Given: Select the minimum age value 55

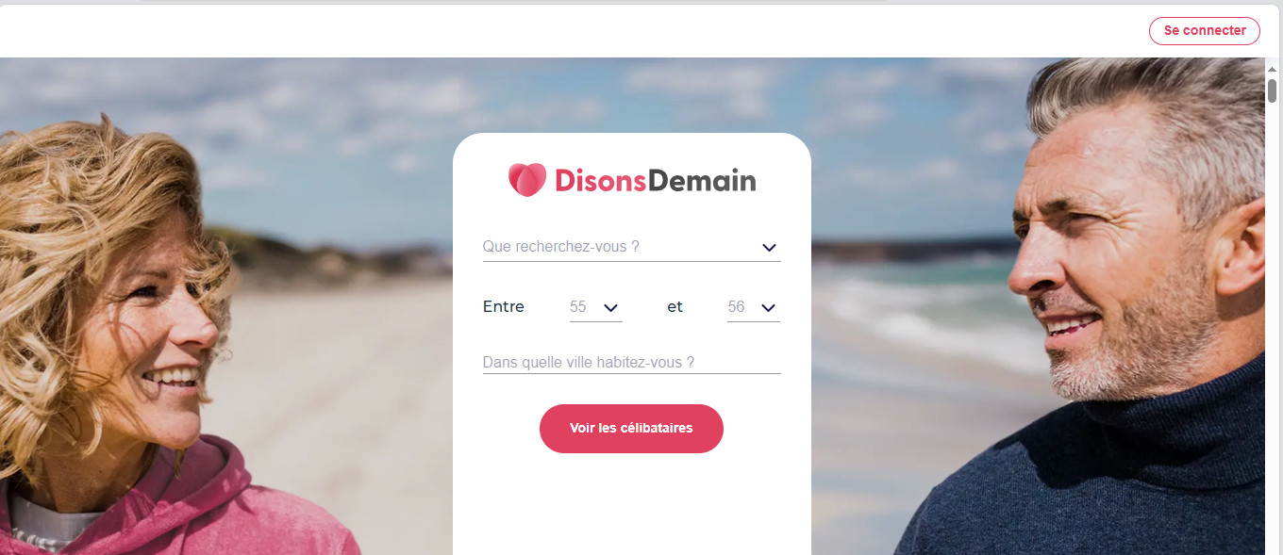Looking at the screenshot, I should 578,307.
